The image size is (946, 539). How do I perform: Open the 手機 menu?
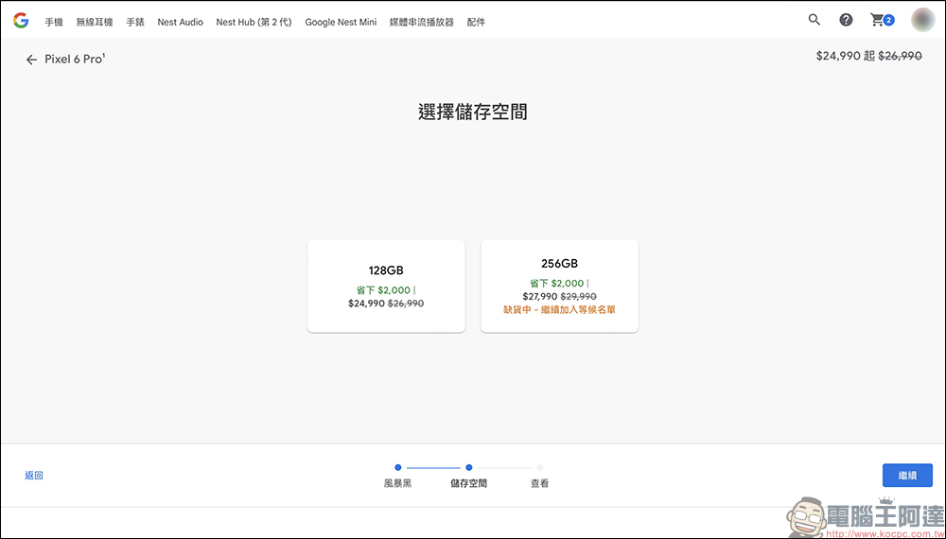click(54, 22)
